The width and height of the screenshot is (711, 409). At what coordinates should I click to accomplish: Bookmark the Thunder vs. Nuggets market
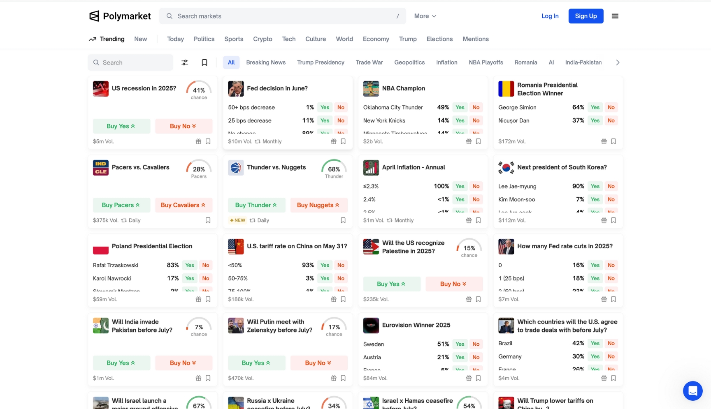(x=343, y=220)
